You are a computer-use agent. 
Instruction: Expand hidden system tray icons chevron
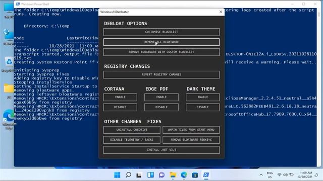(261, 175)
